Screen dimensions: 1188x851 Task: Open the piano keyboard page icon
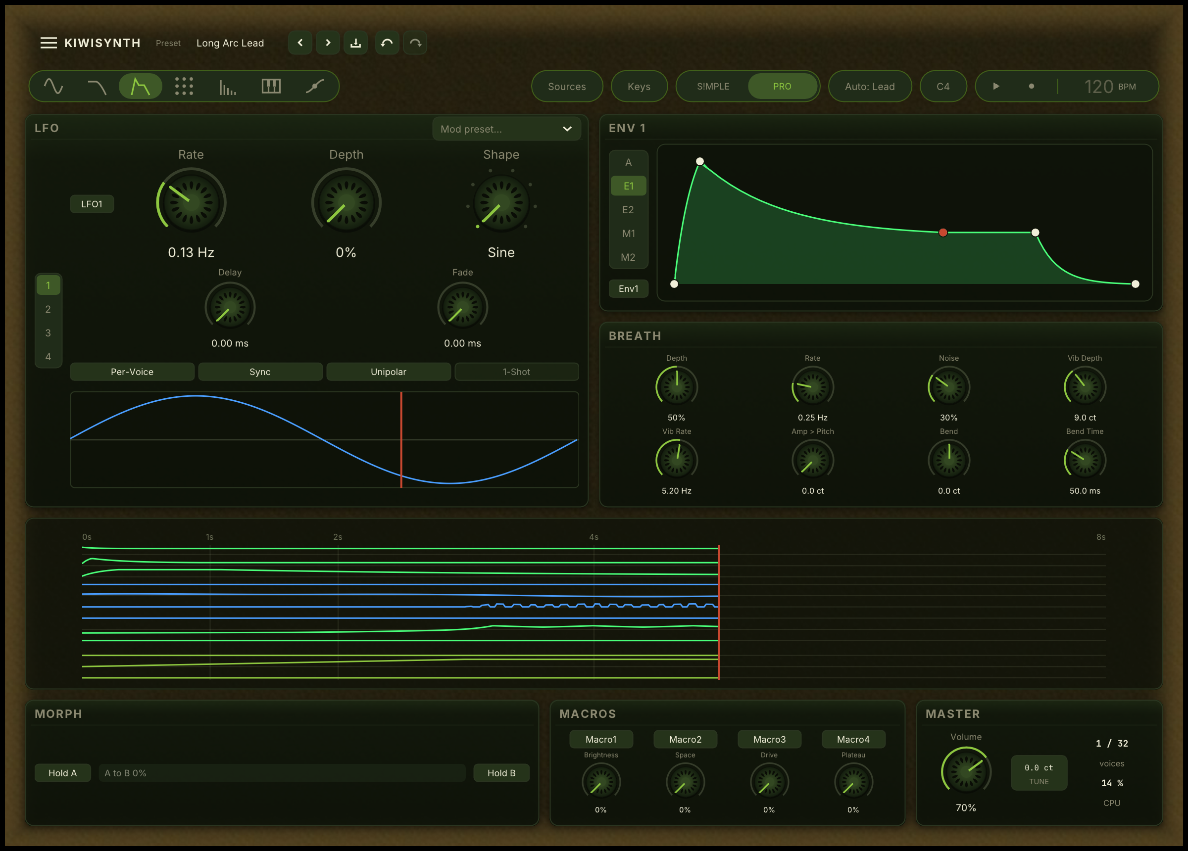(271, 87)
